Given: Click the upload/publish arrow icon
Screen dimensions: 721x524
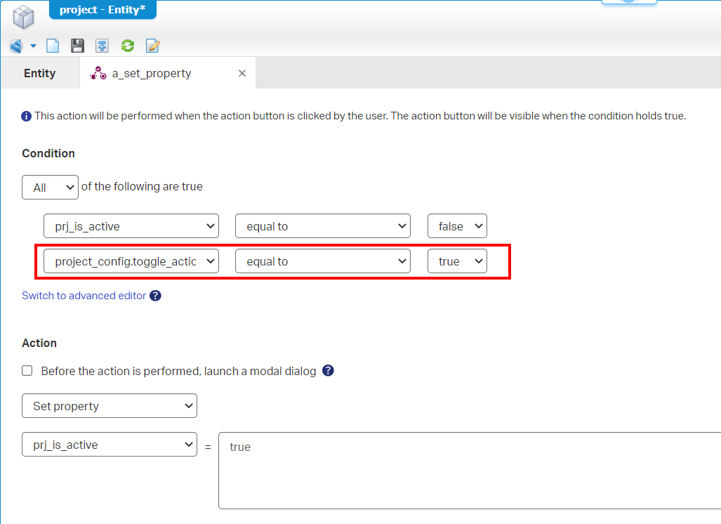Looking at the screenshot, I should tap(102, 46).
